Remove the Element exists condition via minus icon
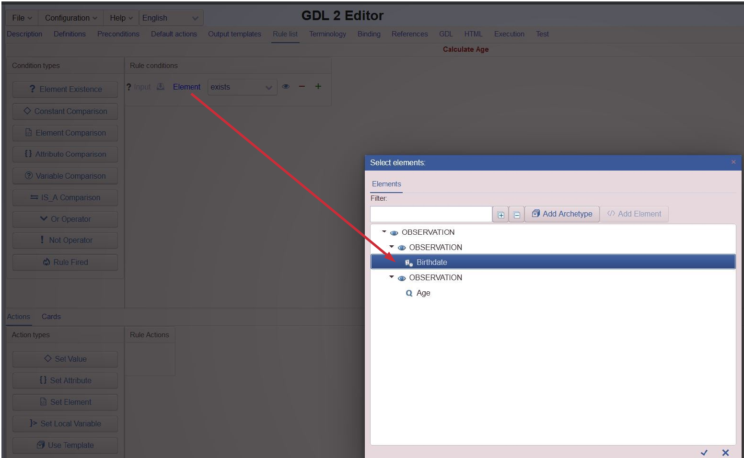 click(302, 86)
